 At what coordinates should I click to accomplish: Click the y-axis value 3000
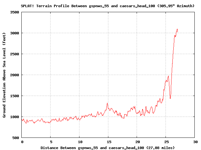pyautogui.click(x=14, y=33)
